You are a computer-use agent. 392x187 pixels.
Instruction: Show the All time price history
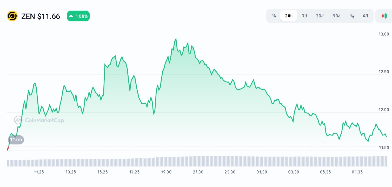click(x=365, y=16)
